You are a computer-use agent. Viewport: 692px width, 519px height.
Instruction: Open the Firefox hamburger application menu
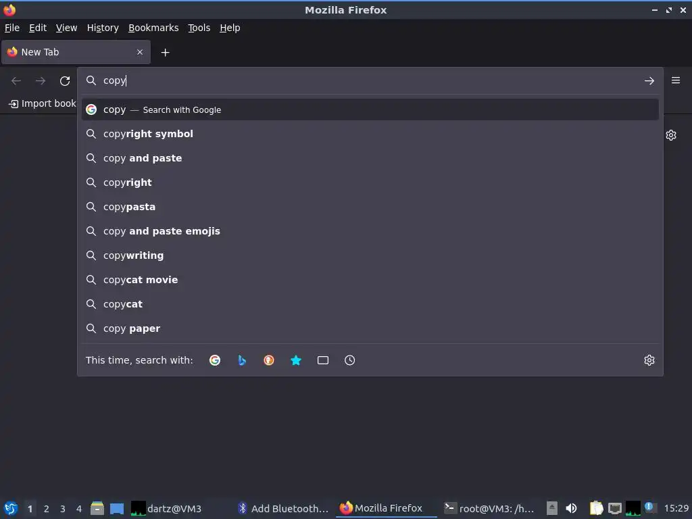coord(676,80)
